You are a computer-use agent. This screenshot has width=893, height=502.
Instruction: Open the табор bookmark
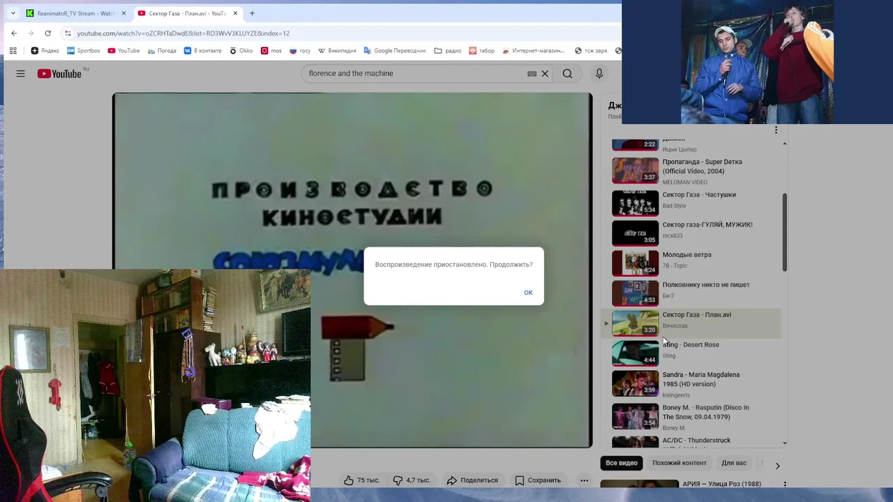tap(481, 50)
